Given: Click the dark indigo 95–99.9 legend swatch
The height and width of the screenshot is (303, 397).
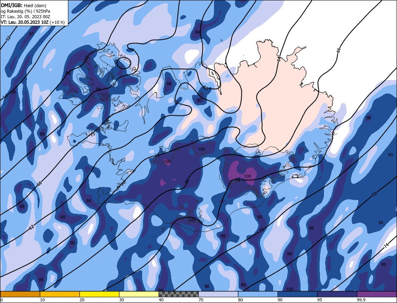Looking at the screenshot, I should click(337, 294).
